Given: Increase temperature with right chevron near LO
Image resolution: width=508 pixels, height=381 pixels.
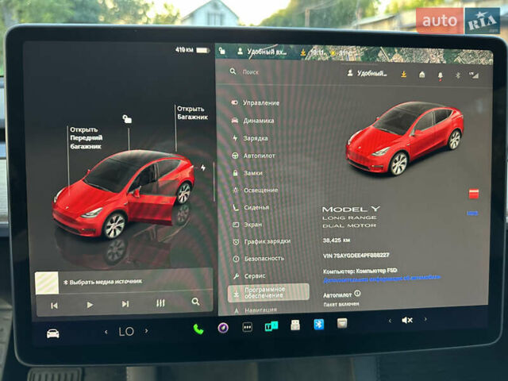Looking at the screenshot, I should [x=146, y=331].
